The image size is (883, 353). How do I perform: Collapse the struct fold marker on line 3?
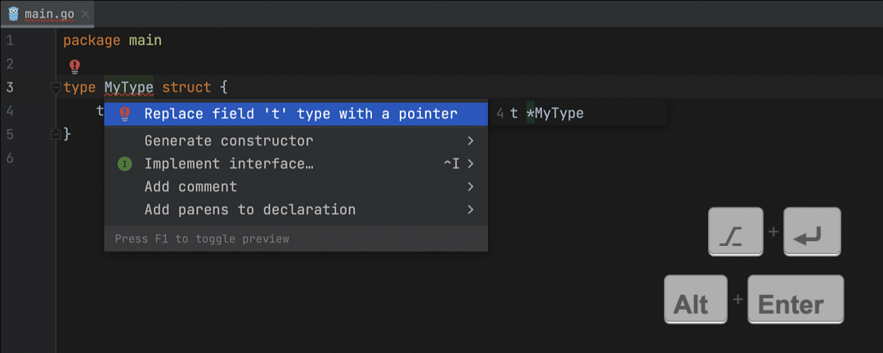(56, 87)
